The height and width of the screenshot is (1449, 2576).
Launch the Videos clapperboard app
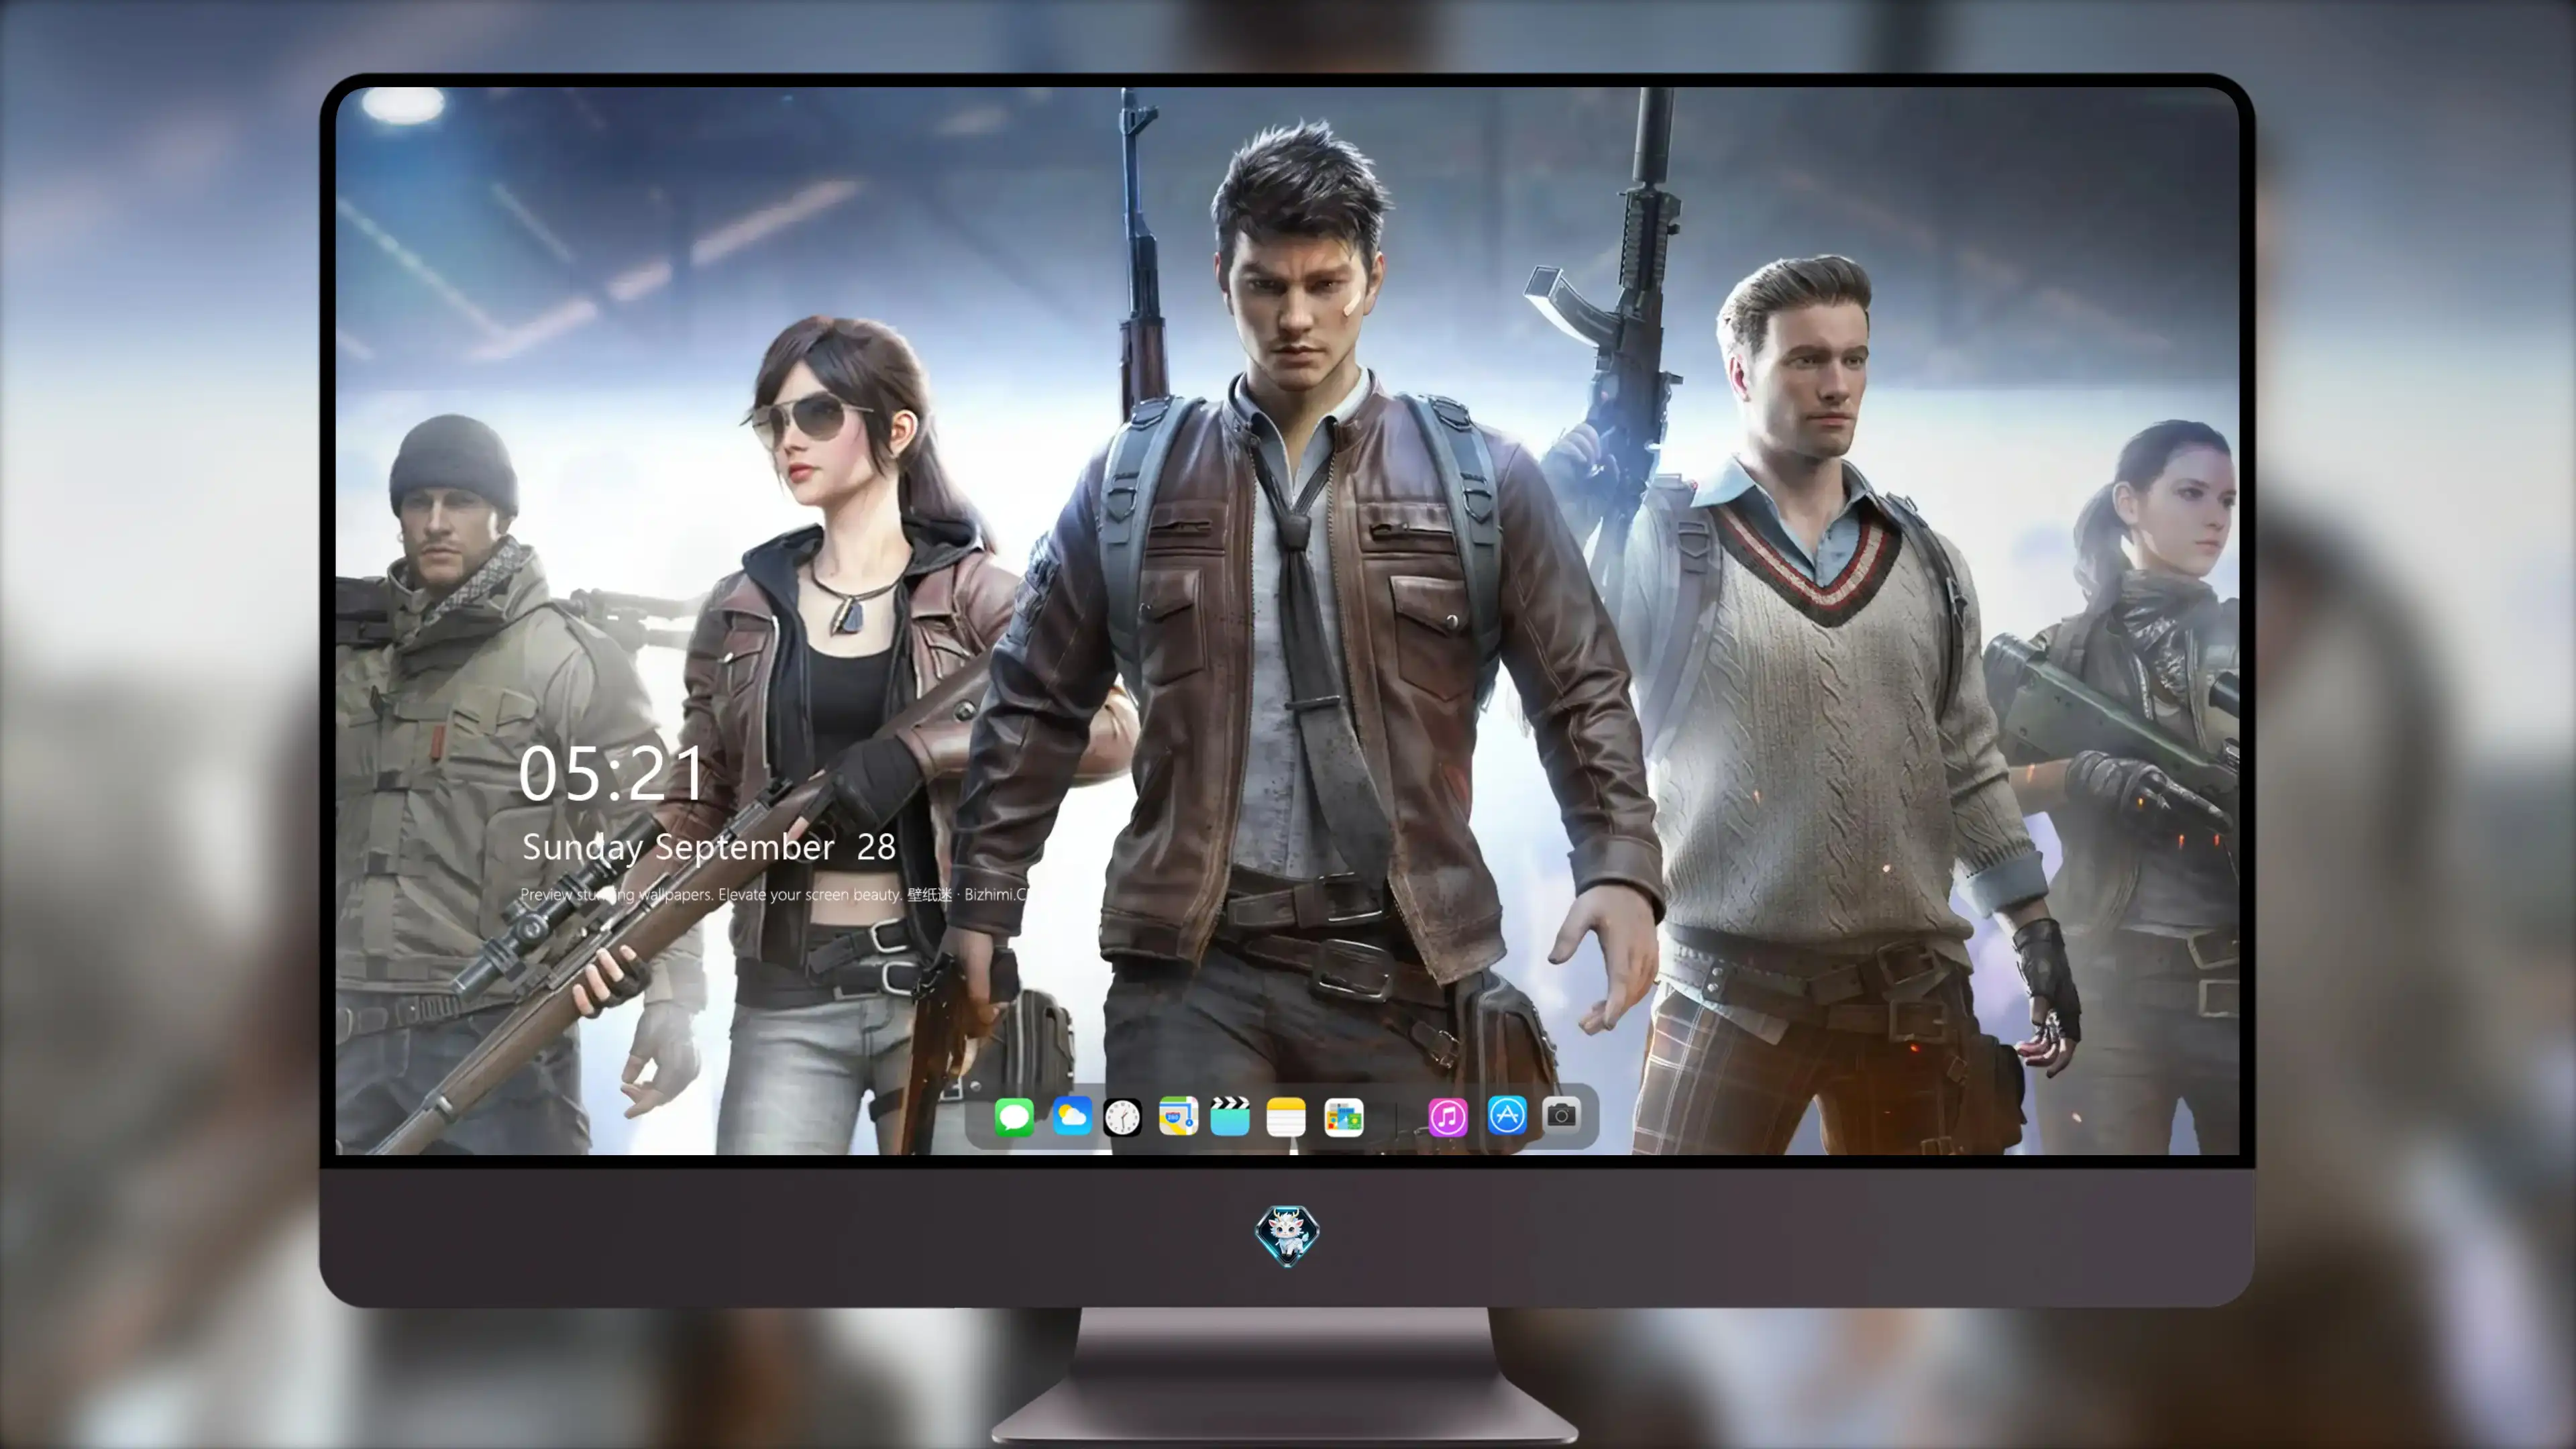coord(1230,1116)
